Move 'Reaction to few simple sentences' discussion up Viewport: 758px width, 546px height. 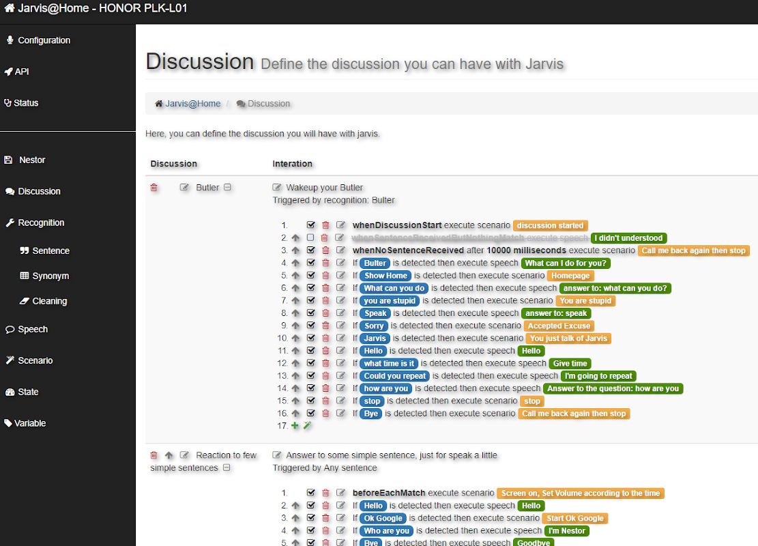pyautogui.click(x=169, y=455)
